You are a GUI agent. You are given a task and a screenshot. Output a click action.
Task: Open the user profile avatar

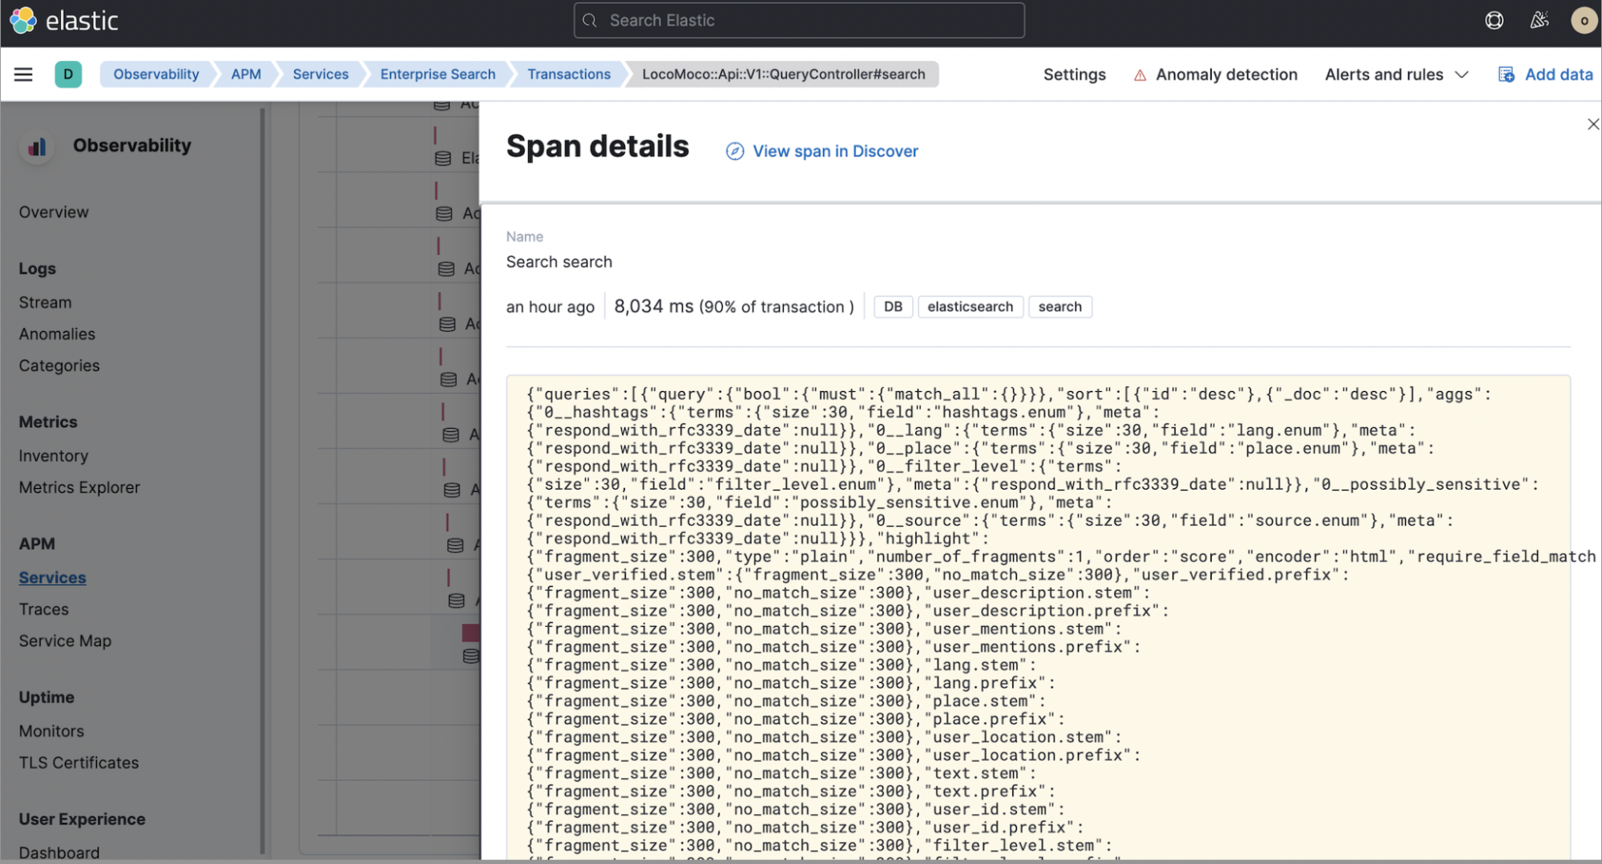tap(1584, 21)
